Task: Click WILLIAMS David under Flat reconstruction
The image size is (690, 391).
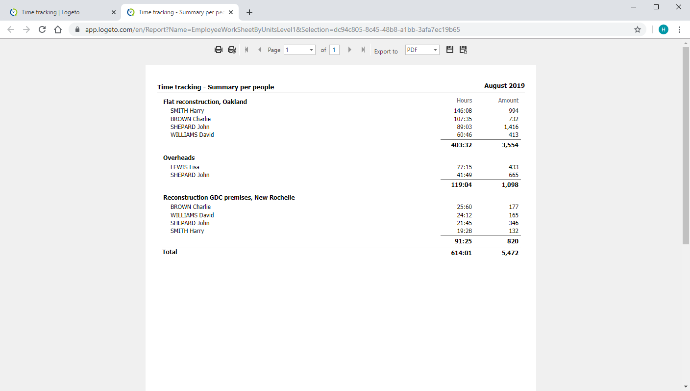Action: 192,134
